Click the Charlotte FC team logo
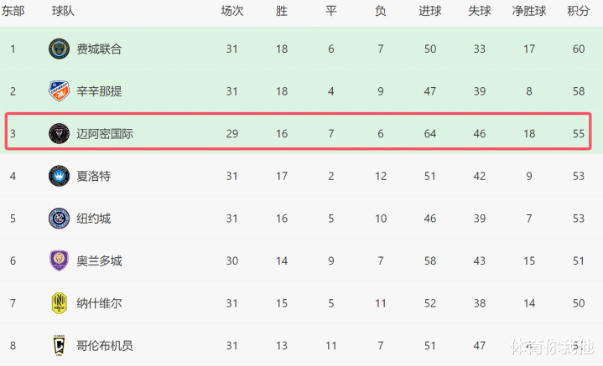This screenshot has width=603, height=366. [x=60, y=176]
